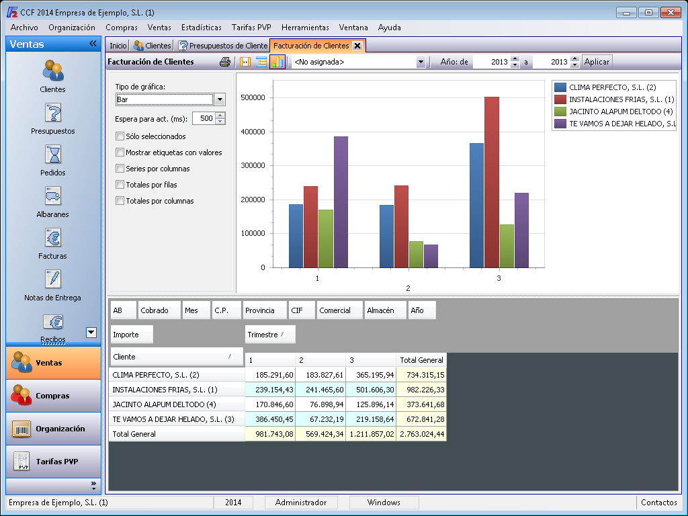
Task: Click the list rows toolbar icon
Action: tap(261, 62)
